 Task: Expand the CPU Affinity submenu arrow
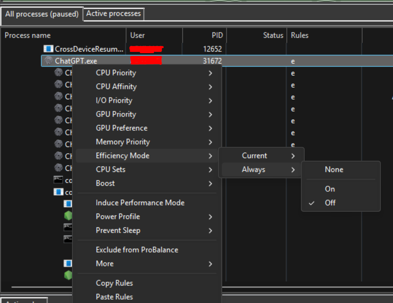210,87
